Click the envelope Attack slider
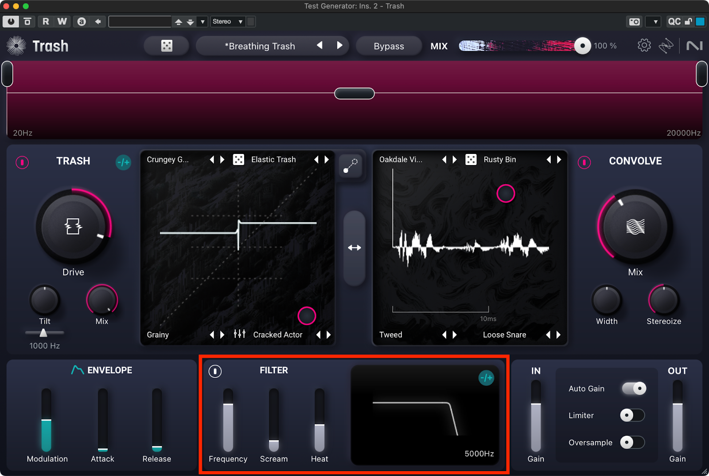709x476 pixels. coord(103,420)
